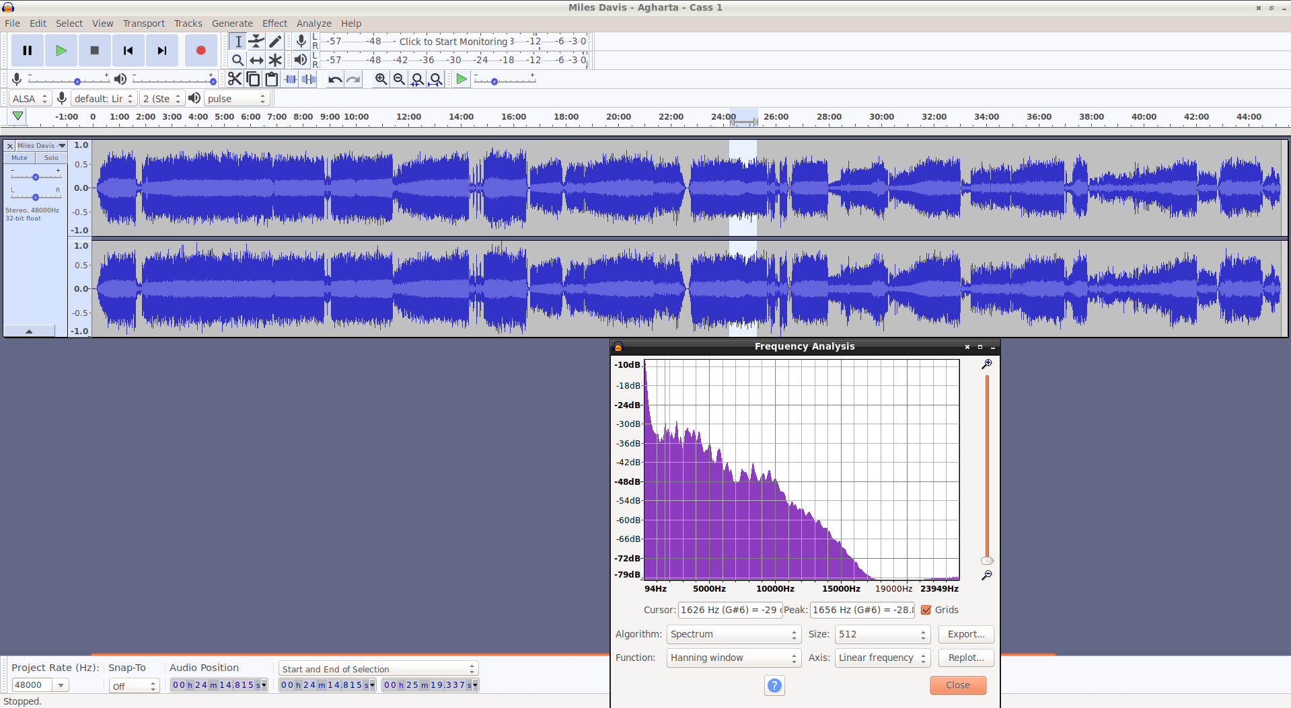
Task: Click the recording volume slider
Action: pos(69,80)
